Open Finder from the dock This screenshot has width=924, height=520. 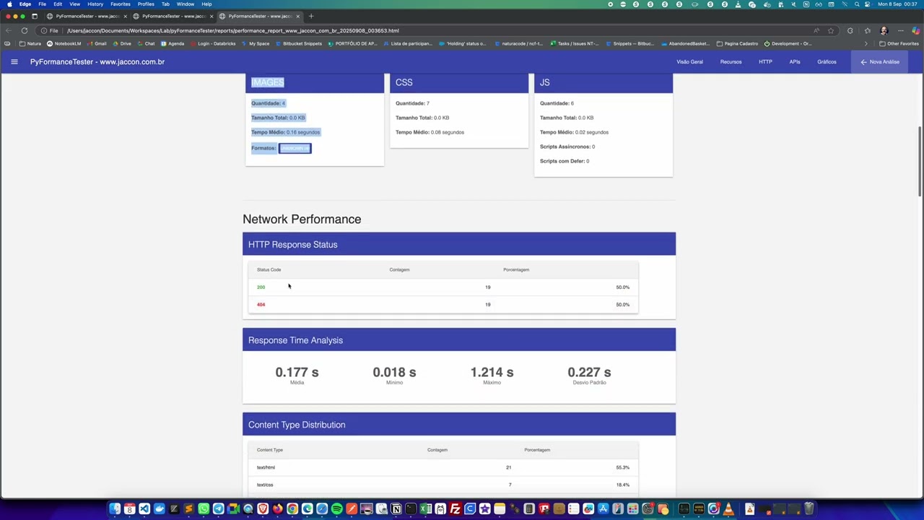coord(115,509)
